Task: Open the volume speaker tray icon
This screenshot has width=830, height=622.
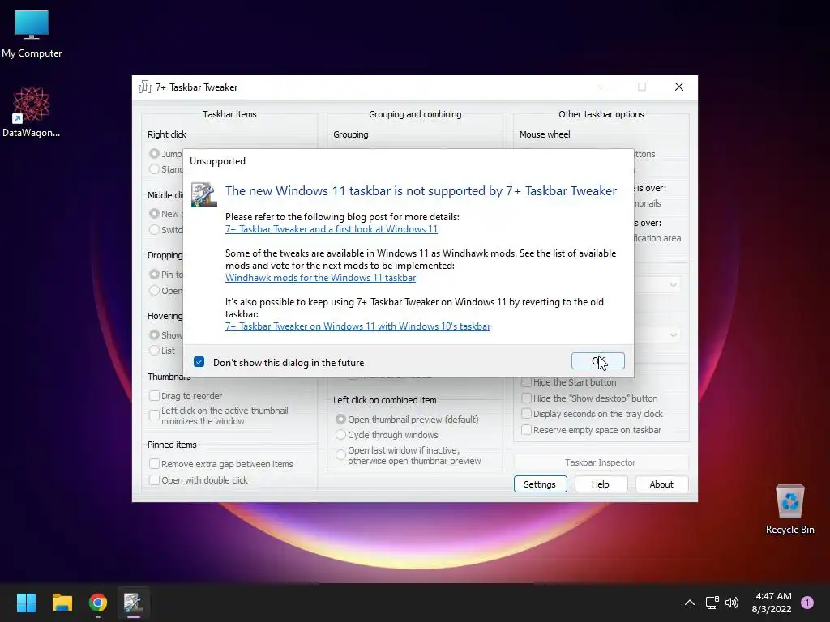Action: click(x=732, y=603)
